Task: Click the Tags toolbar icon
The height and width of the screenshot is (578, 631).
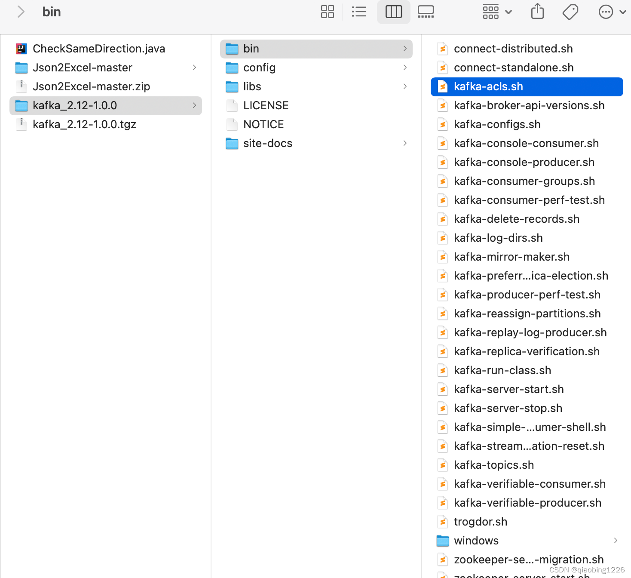Action: (x=570, y=12)
